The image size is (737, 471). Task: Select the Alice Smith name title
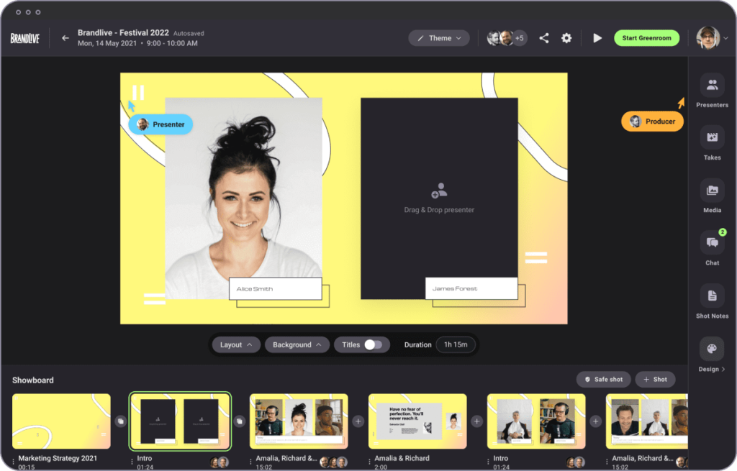click(x=276, y=289)
